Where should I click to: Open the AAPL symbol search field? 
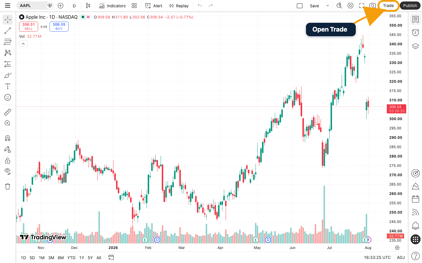pos(35,6)
